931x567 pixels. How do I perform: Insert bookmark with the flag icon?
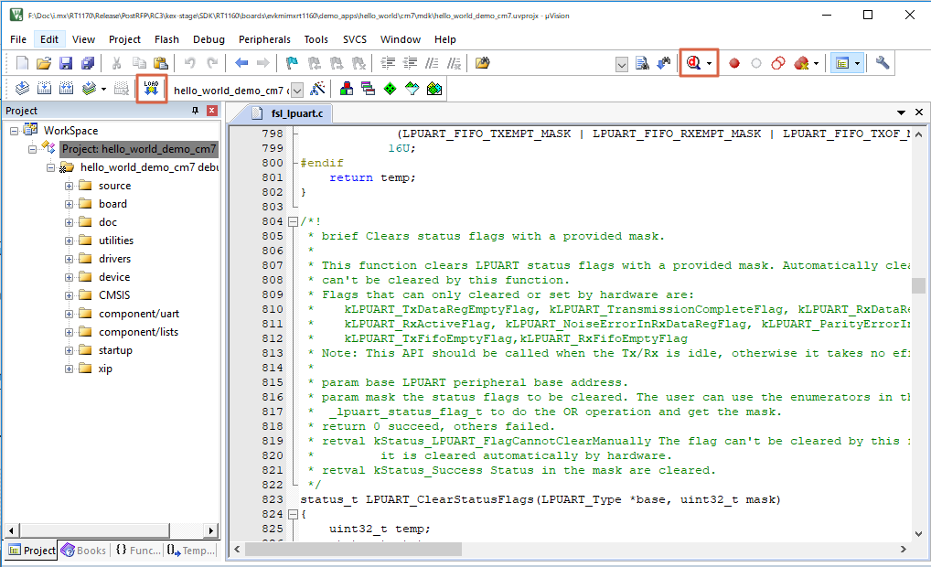click(x=292, y=63)
